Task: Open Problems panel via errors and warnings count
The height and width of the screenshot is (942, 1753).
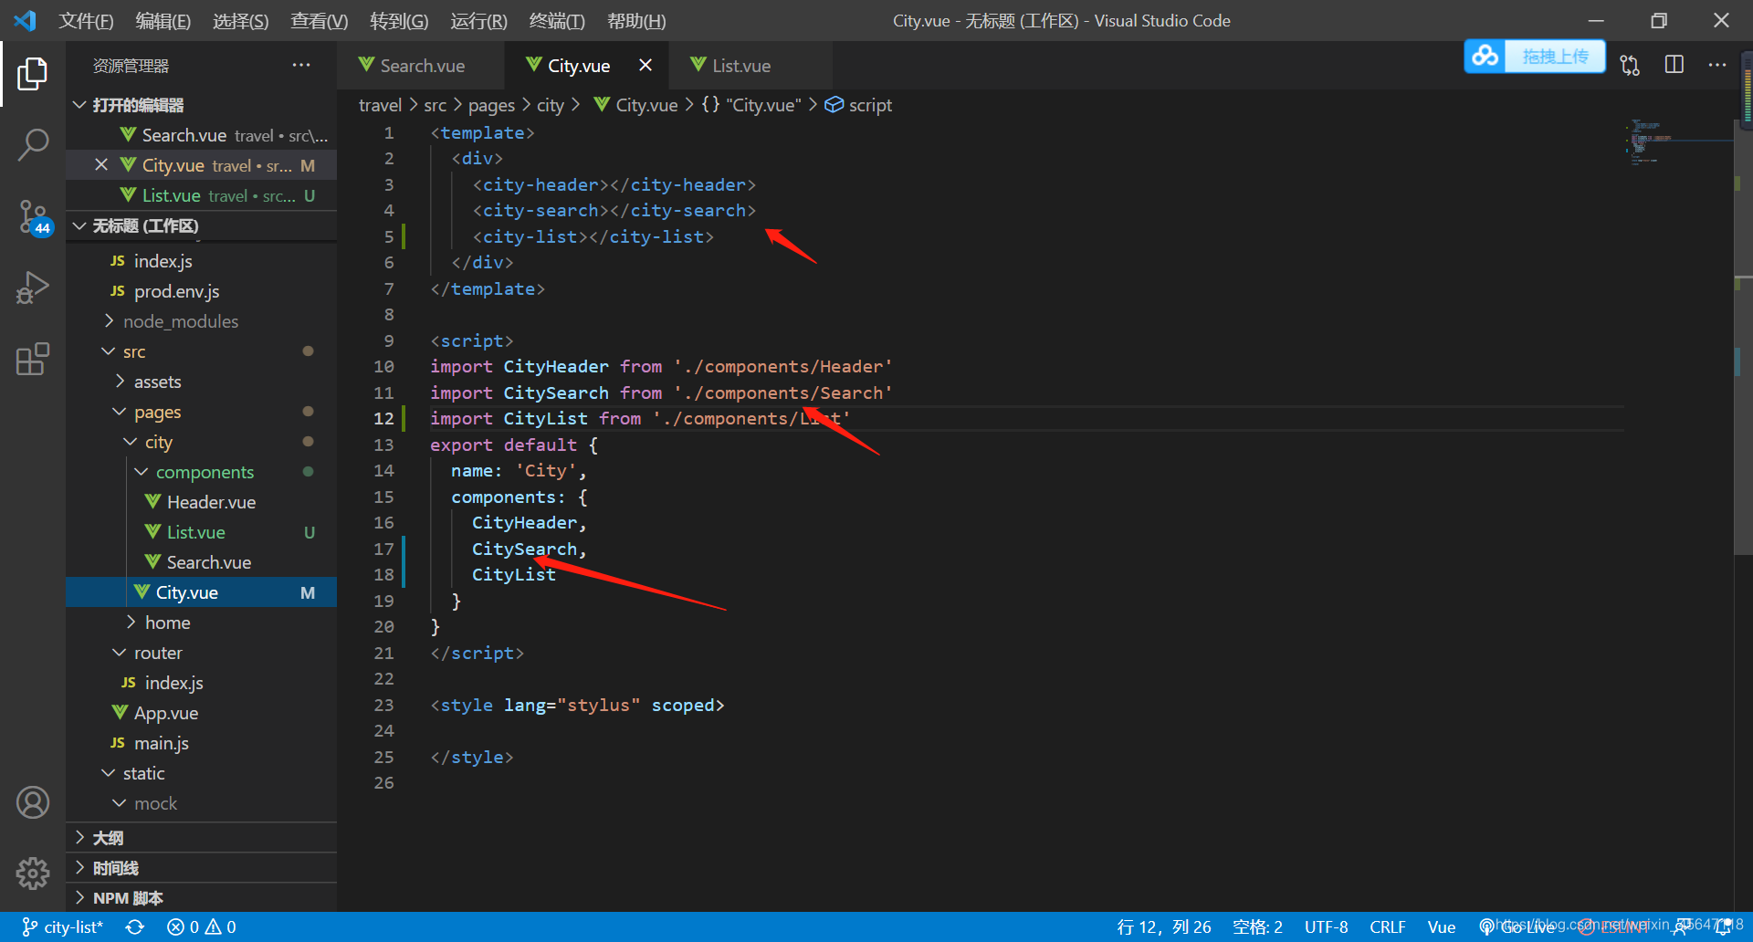Action: pyautogui.click(x=202, y=926)
